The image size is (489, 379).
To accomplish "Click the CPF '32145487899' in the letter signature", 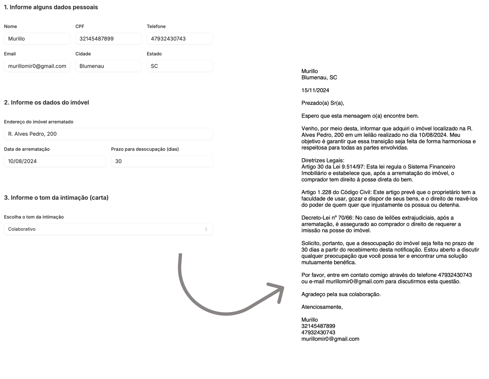I will [318, 326].
